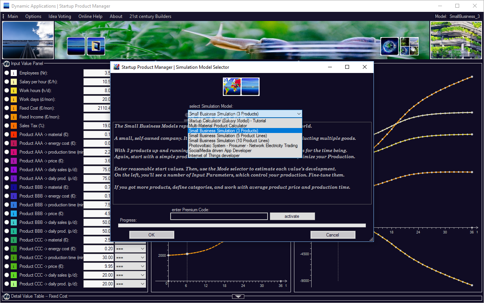Select Product AAA daily prod. radio button
The width and height of the screenshot is (484, 303).
click(x=6, y=178)
